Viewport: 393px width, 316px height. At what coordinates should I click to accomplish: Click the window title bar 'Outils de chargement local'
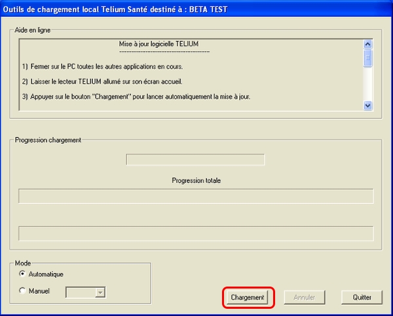coord(196,9)
